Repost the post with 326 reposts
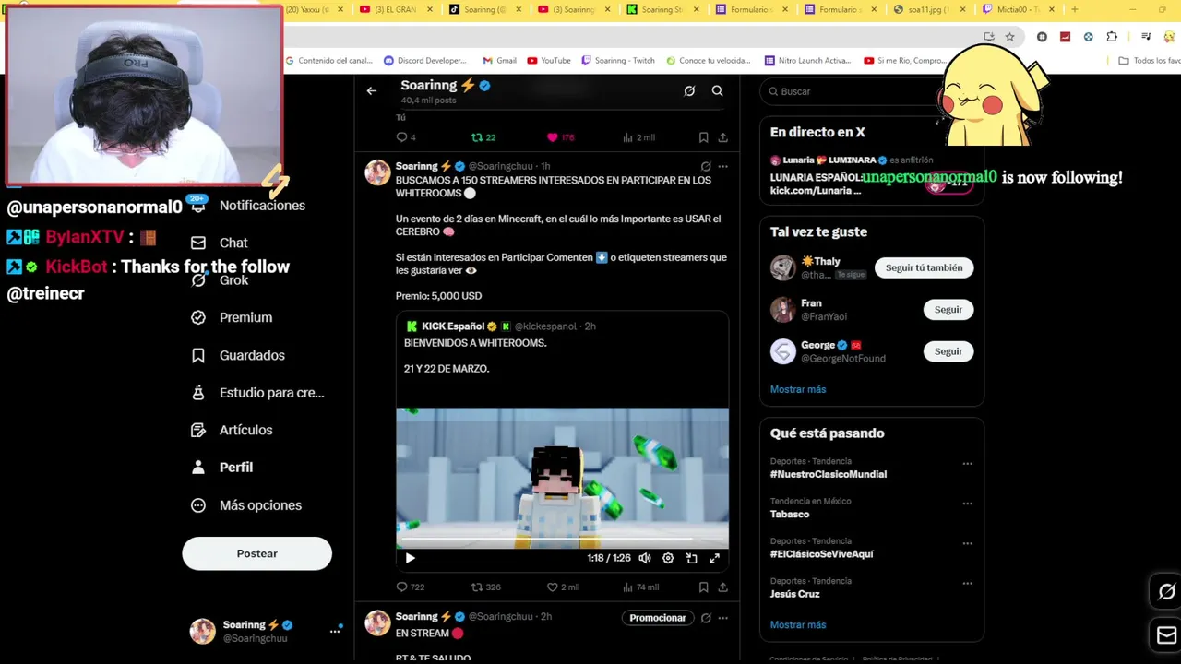 pos(486,587)
